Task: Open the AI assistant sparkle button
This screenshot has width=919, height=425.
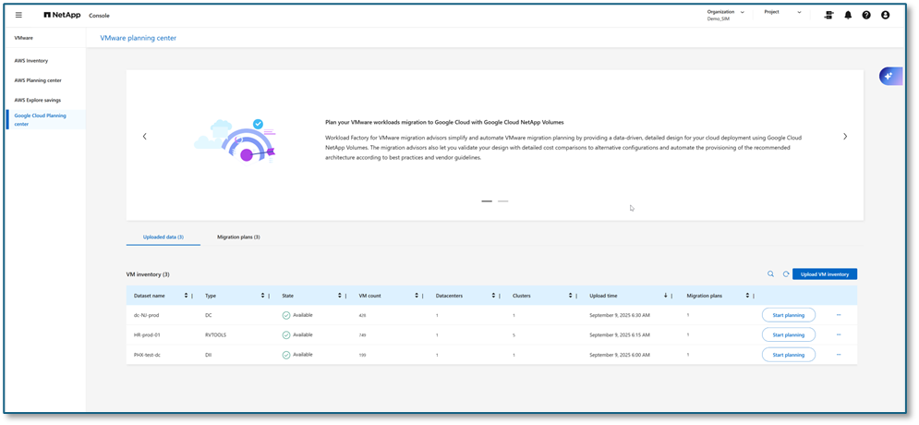Action: click(x=891, y=76)
